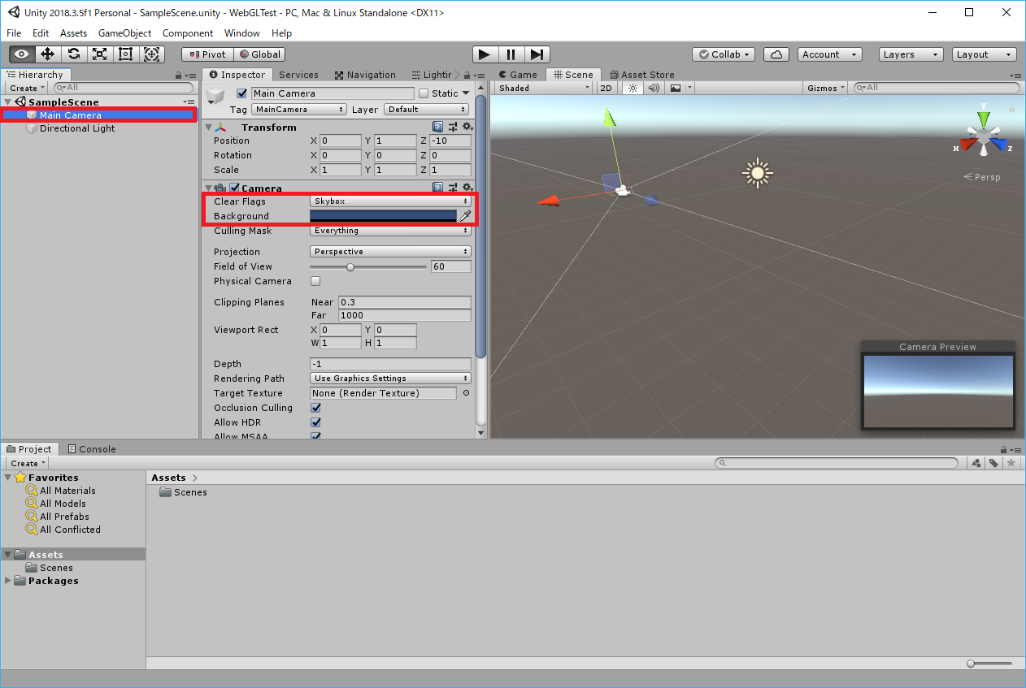This screenshot has width=1026, height=688.
Task: Enable the Physical Camera checkbox
Action: [x=315, y=281]
